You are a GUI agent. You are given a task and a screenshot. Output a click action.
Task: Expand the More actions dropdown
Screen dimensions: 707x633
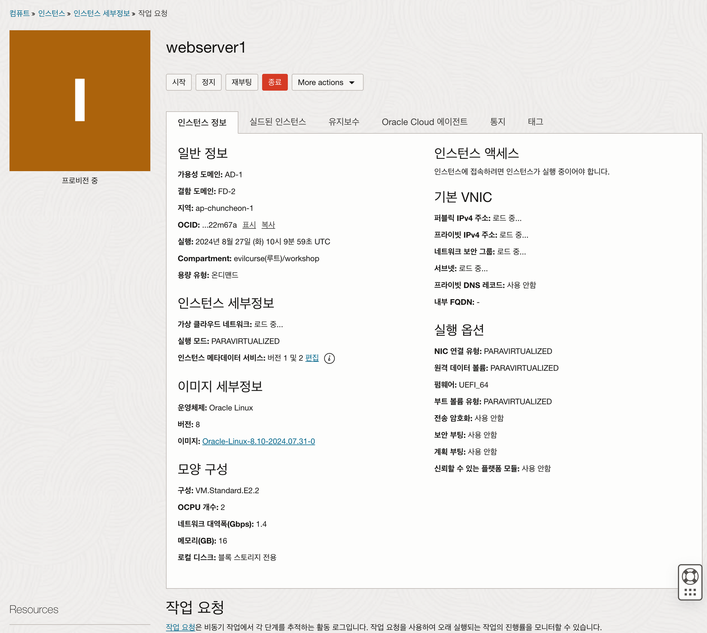(327, 82)
